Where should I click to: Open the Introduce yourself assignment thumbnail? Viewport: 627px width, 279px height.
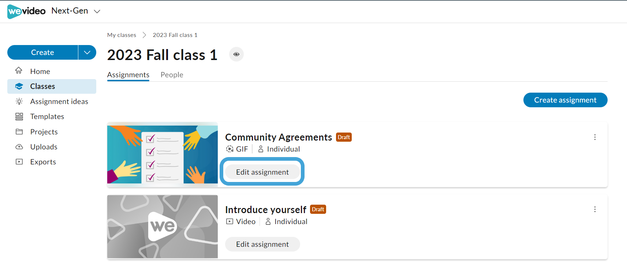[162, 227]
